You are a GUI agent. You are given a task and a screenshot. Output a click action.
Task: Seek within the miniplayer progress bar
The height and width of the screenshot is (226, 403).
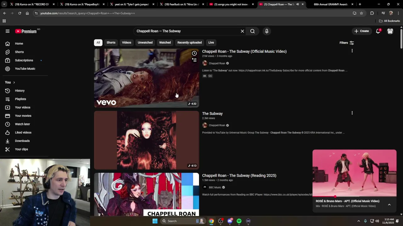point(355,196)
